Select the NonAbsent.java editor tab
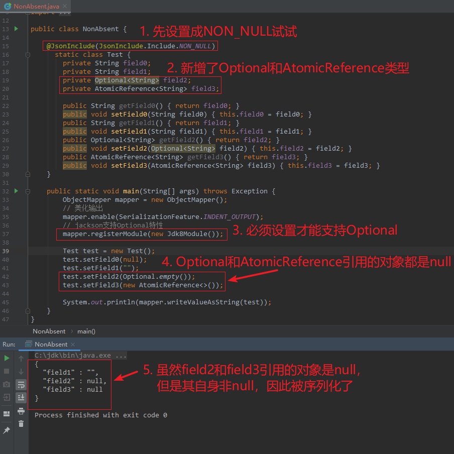The image size is (454, 454). (x=36, y=6)
